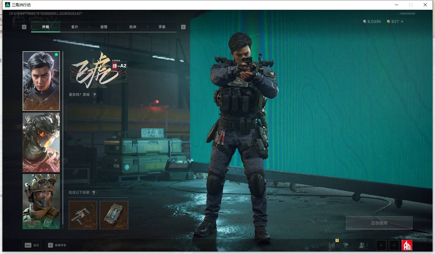
Task: Click the silver coin icon beside 8,039K
Action: (x=365, y=22)
